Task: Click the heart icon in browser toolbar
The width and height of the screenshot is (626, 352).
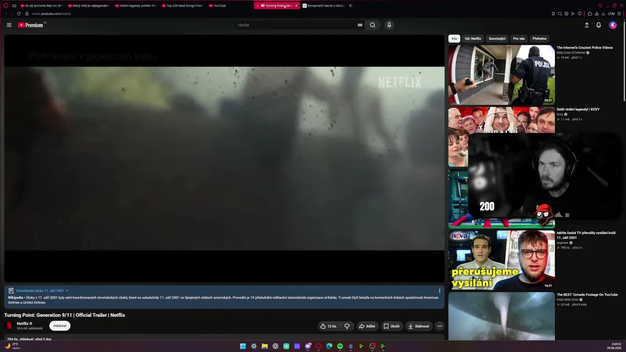Action: (x=580, y=14)
